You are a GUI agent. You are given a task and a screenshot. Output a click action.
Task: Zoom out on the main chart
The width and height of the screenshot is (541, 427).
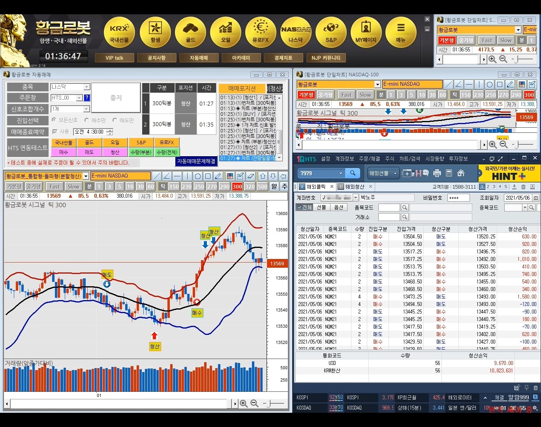(254, 404)
